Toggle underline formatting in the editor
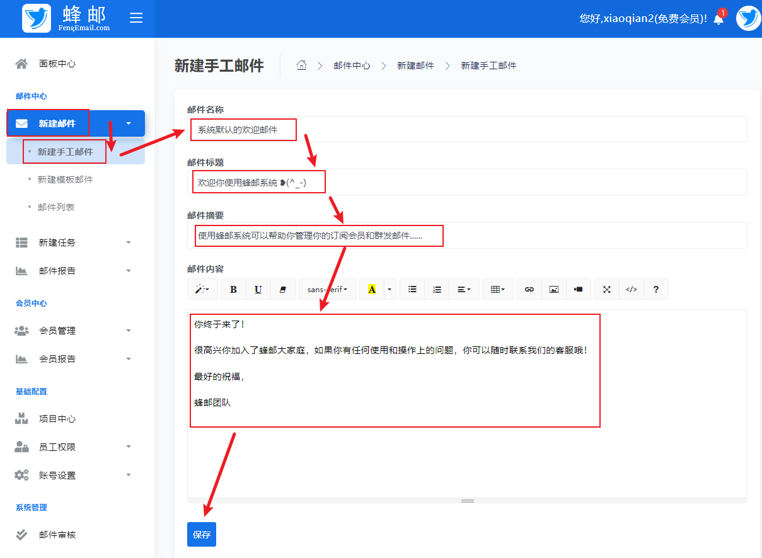 pos(258,289)
